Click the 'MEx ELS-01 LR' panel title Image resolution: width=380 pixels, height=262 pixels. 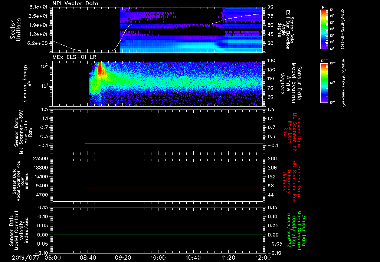pos(74,57)
